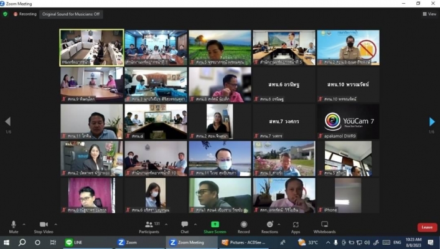440x249 pixels.
Task: Open the Windows Start menu
Action: tap(6, 242)
